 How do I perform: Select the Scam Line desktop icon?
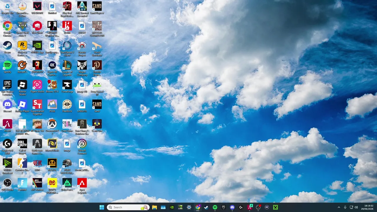coord(97,126)
